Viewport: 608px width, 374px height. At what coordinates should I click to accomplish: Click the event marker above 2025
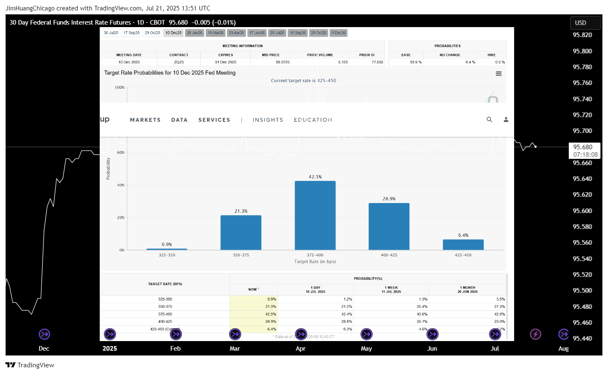(x=110, y=334)
